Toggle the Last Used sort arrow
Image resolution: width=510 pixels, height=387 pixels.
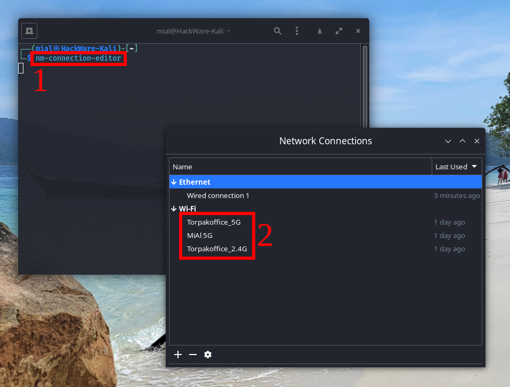pyautogui.click(x=473, y=167)
